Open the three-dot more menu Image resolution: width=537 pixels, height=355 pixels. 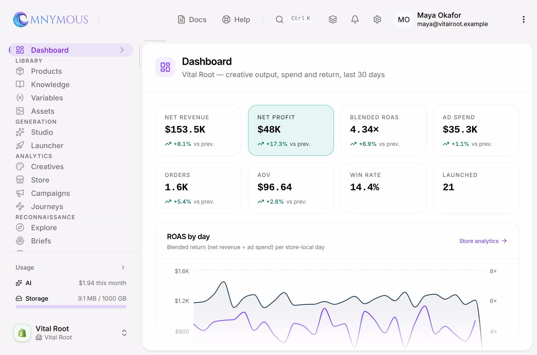point(524,19)
